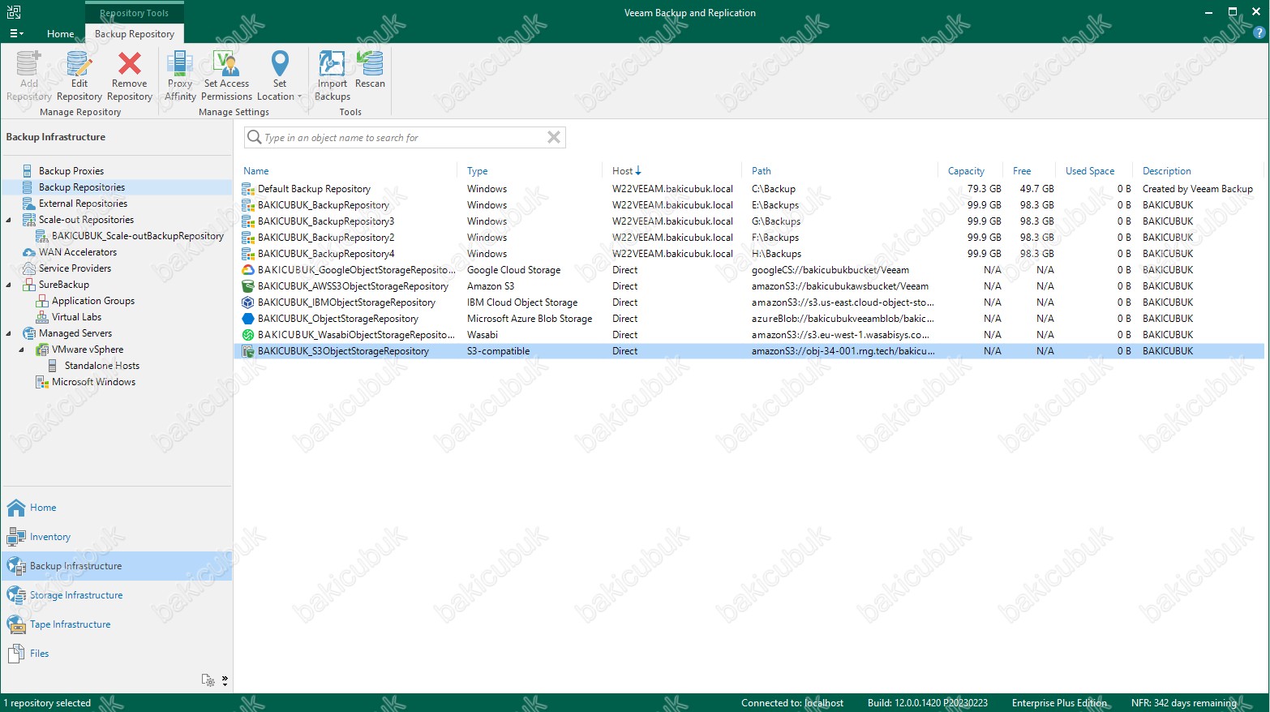The height and width of the screenshot is (712, 1270).
Task: Select Backup Proxies in the tree
Action: [71, 171]
